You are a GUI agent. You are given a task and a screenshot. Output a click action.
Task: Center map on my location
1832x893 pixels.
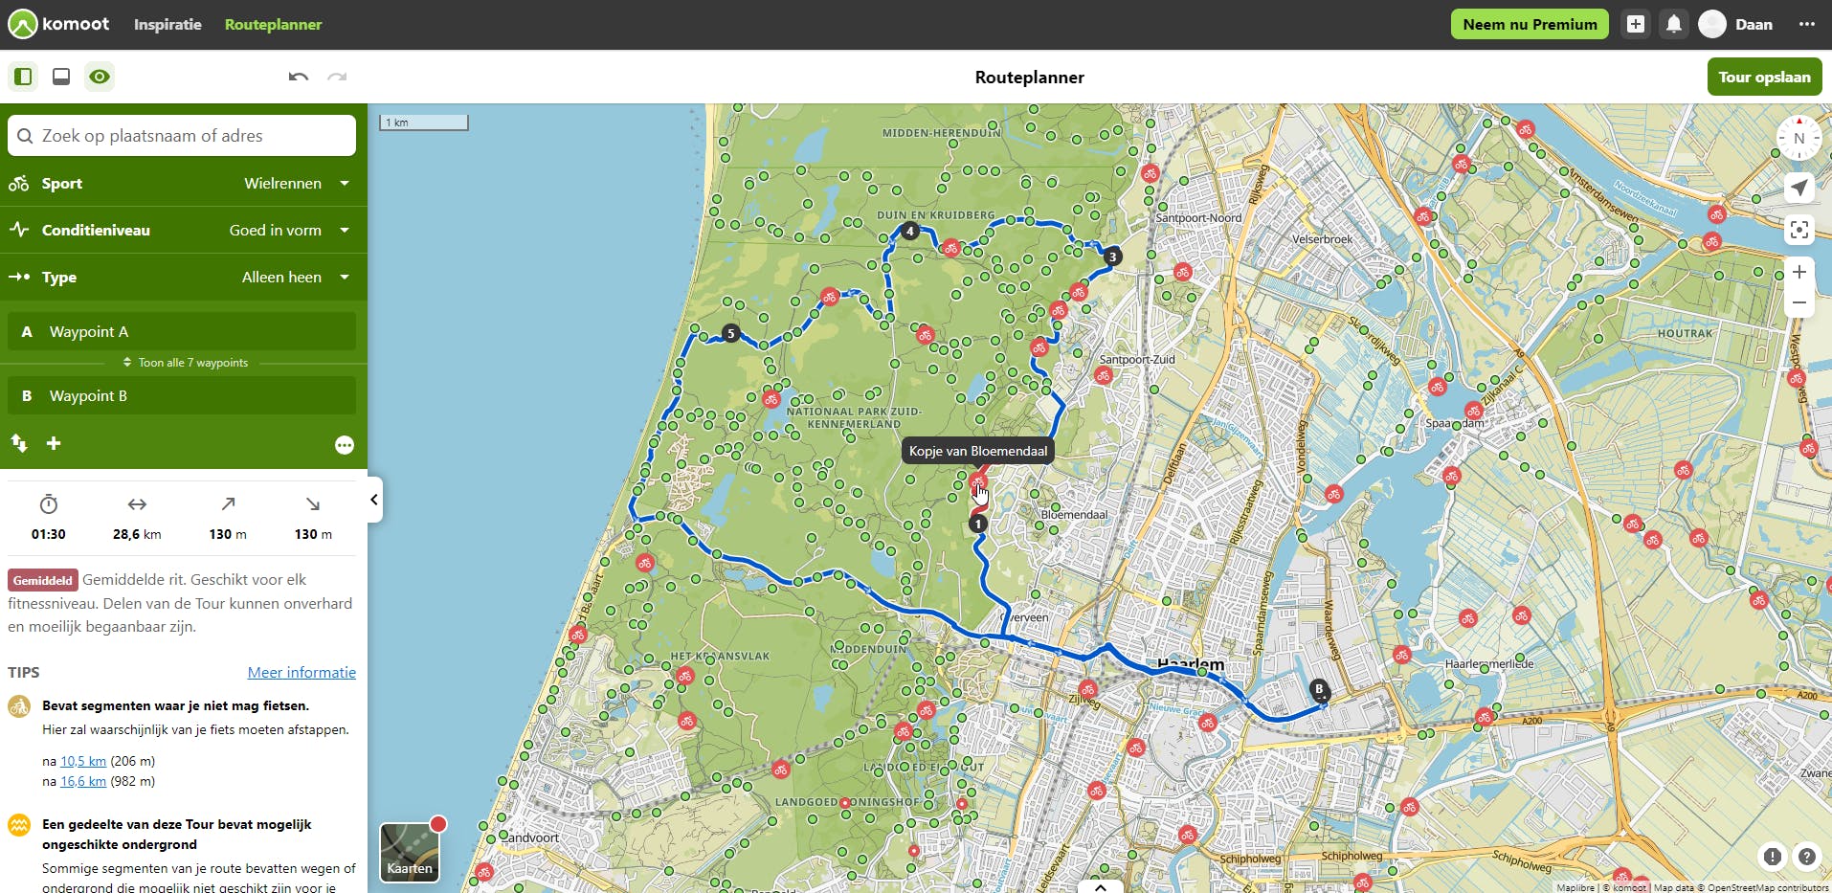(x=1799, y=187)
